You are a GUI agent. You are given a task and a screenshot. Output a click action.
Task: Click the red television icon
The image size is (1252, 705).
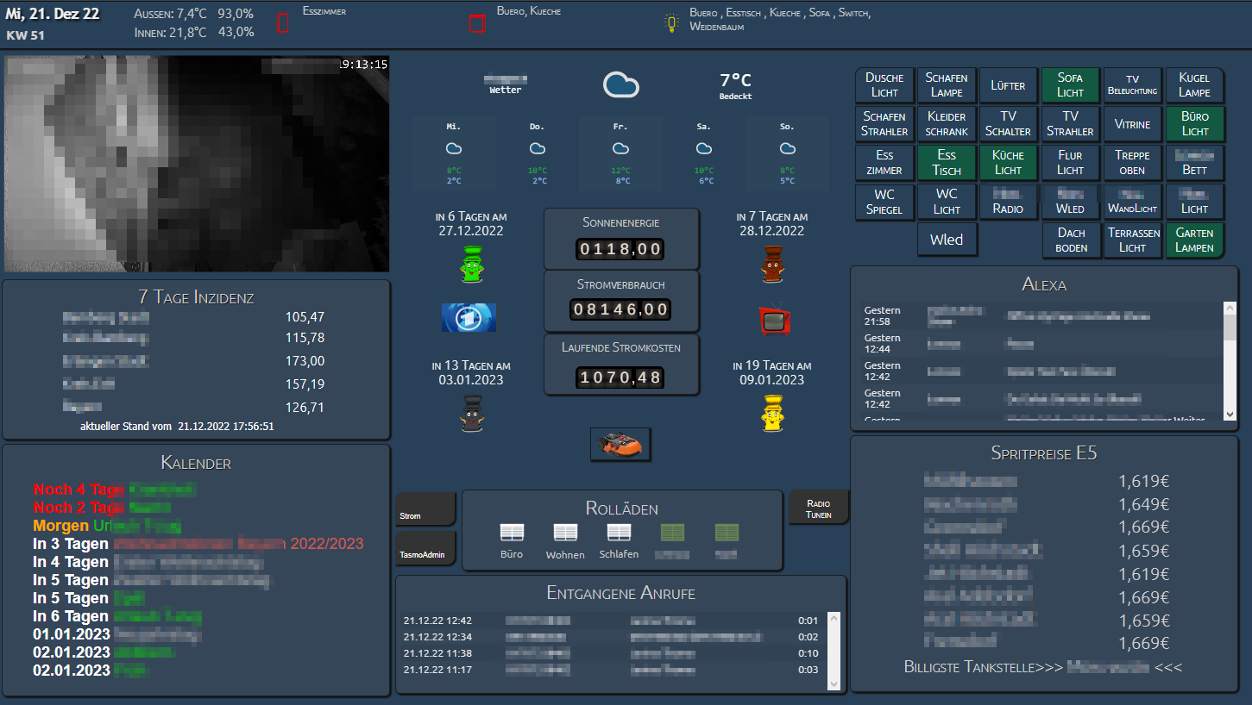click(773, 320)
